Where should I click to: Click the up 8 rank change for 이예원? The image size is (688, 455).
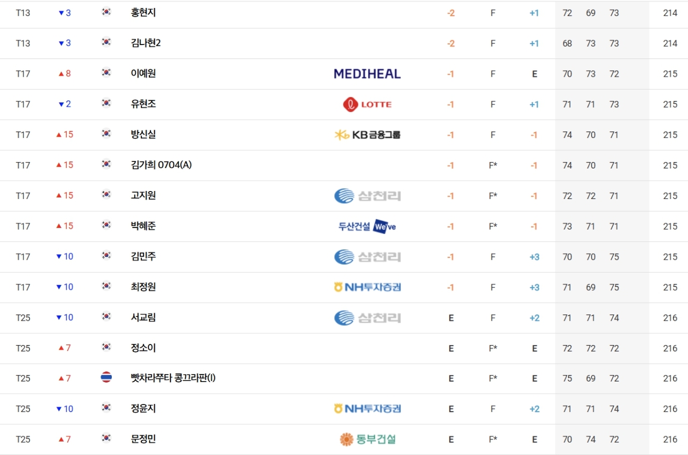click(x=64, y=74)
